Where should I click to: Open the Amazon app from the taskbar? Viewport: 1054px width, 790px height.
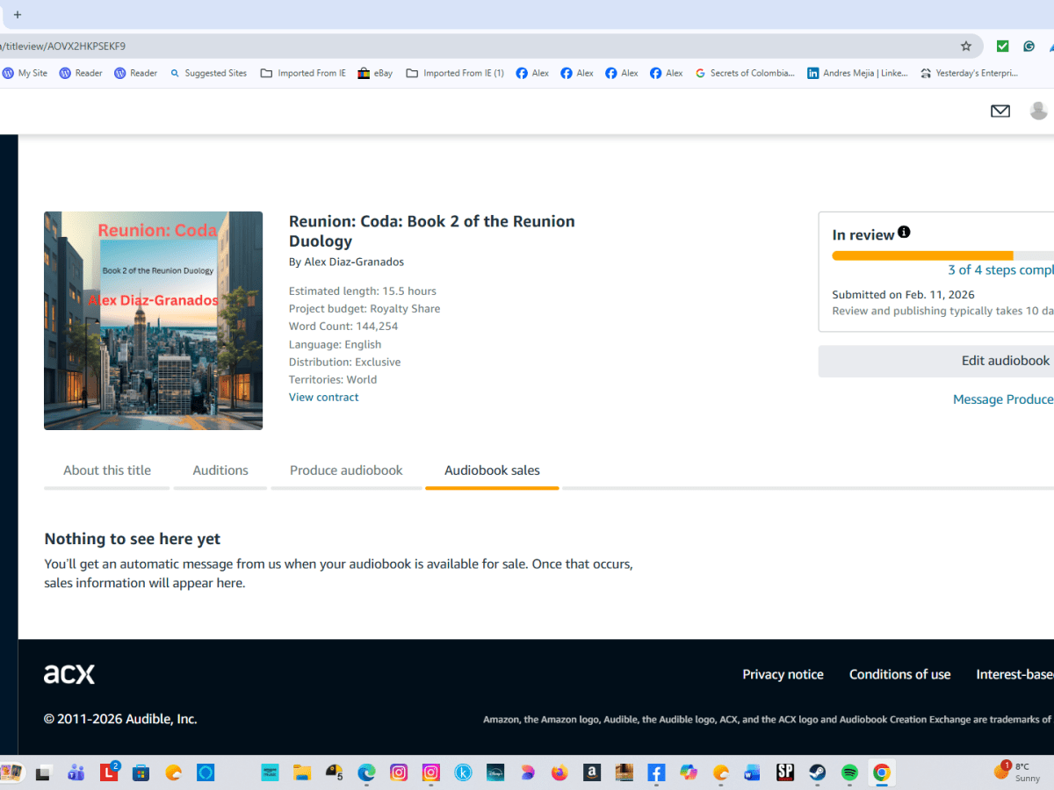tap(592, 772)
